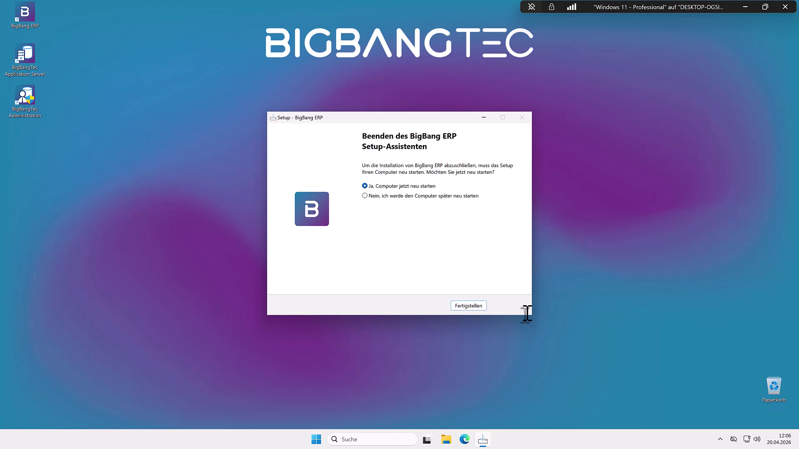This screenshot has width=799, height=449.
Task: Click the session title 'Windows 11 - Professional'
Action: [658, 7]
